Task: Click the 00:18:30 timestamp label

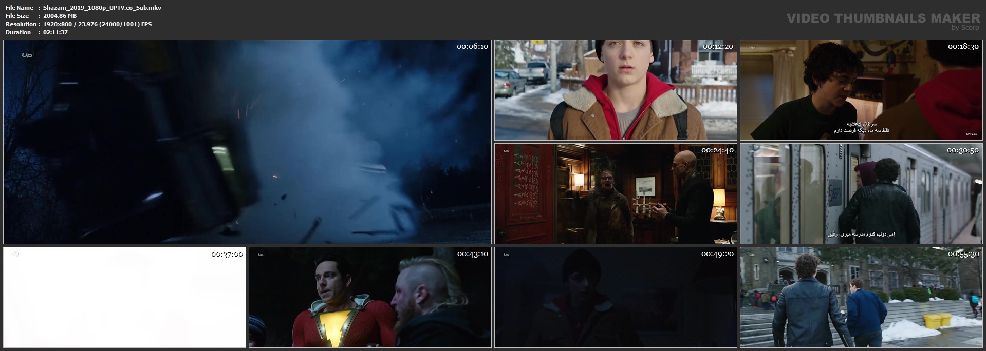Action: pyautogui.click(x=963, y=46)
